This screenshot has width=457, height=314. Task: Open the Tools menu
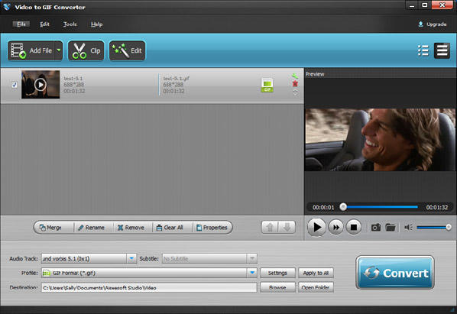(70, 24)
